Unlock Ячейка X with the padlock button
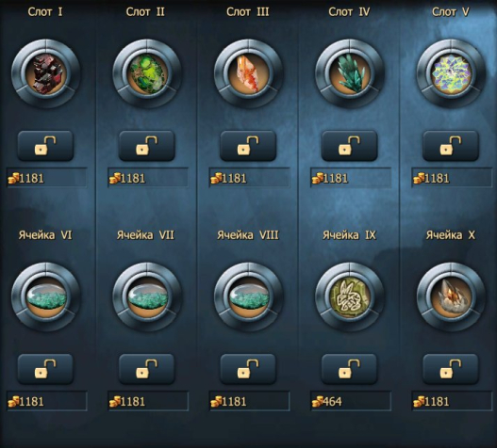 (x=451, y=369)
